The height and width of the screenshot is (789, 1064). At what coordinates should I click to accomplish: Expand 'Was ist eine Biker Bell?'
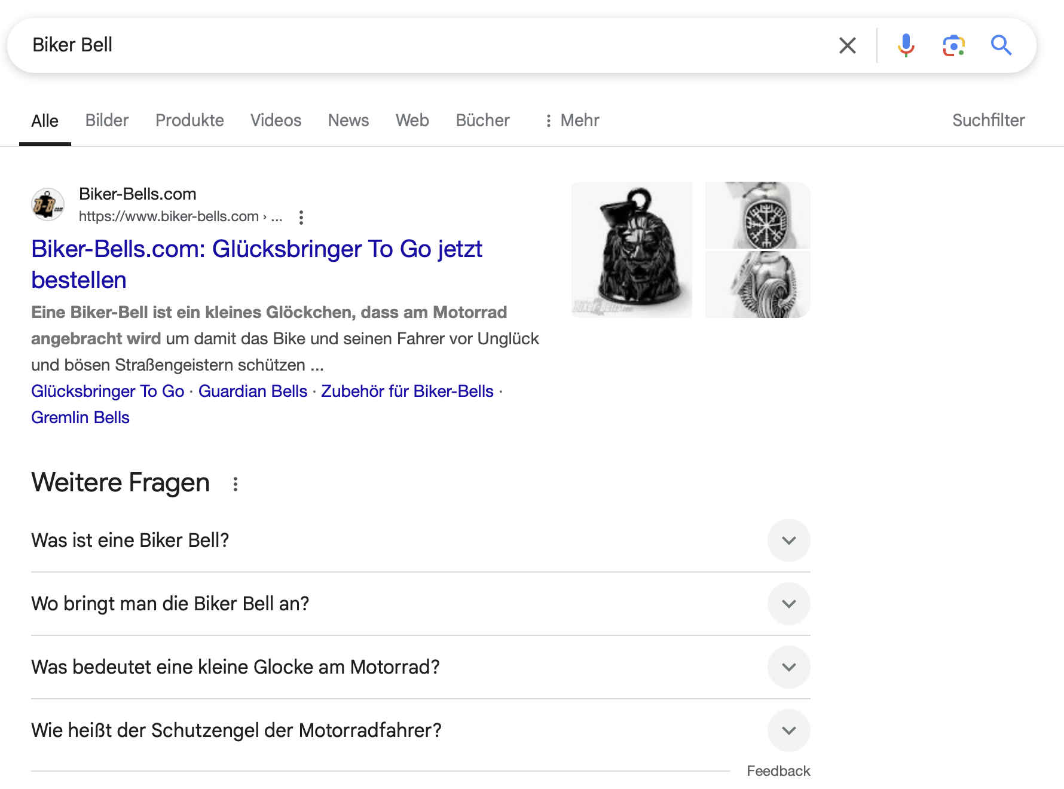788,540
